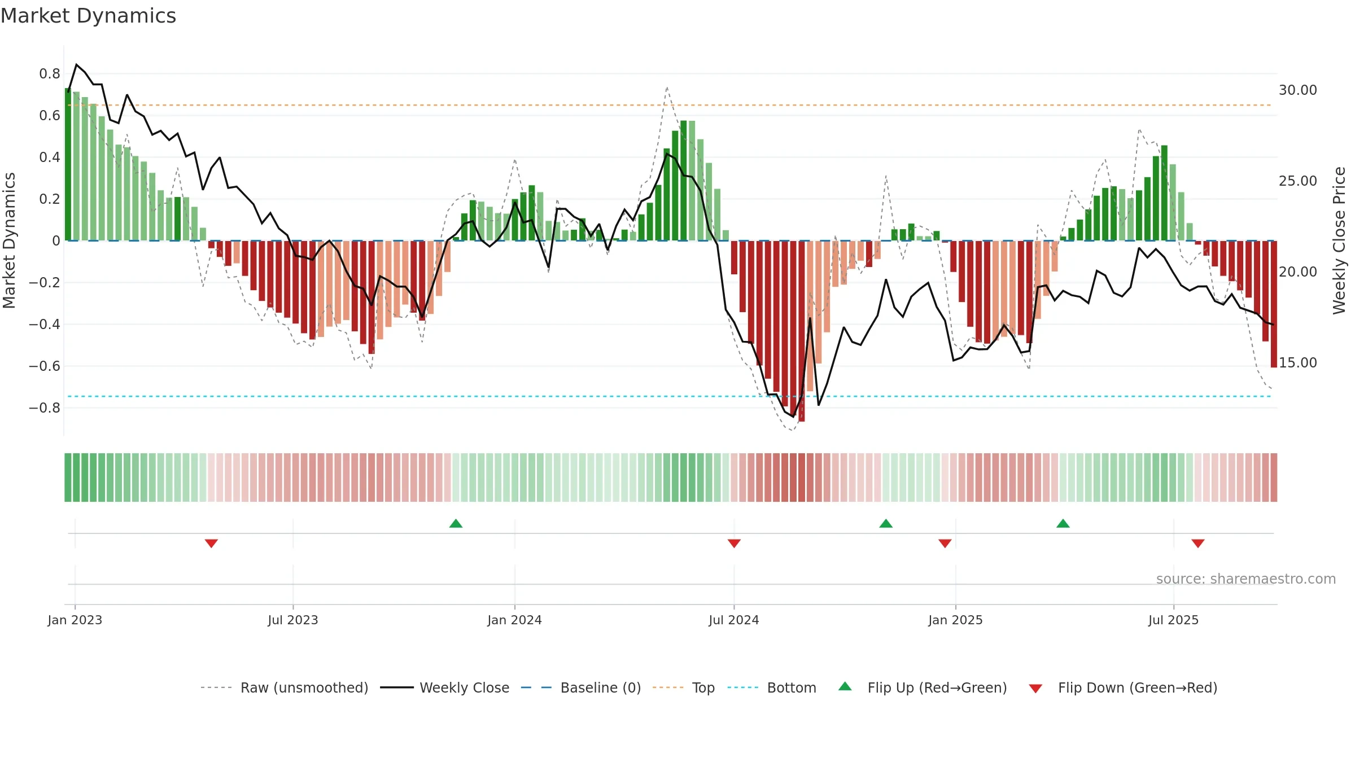Click the 30.00 right axis price label

(1298, 90)
